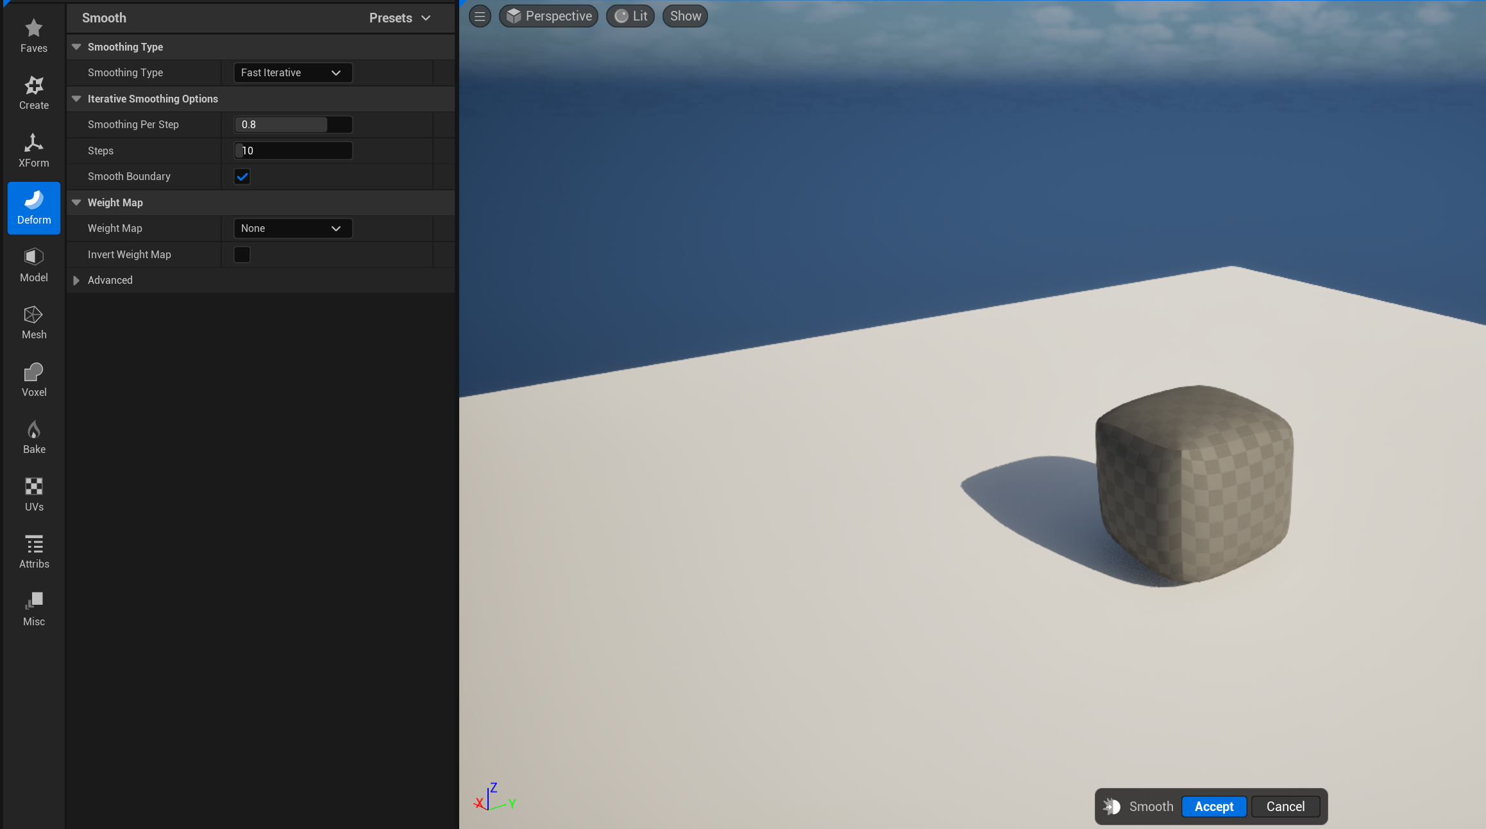This screenshot has width=1486, height=829.
Task: Open the Mesh tools category
Action: [x=33, y=322]
